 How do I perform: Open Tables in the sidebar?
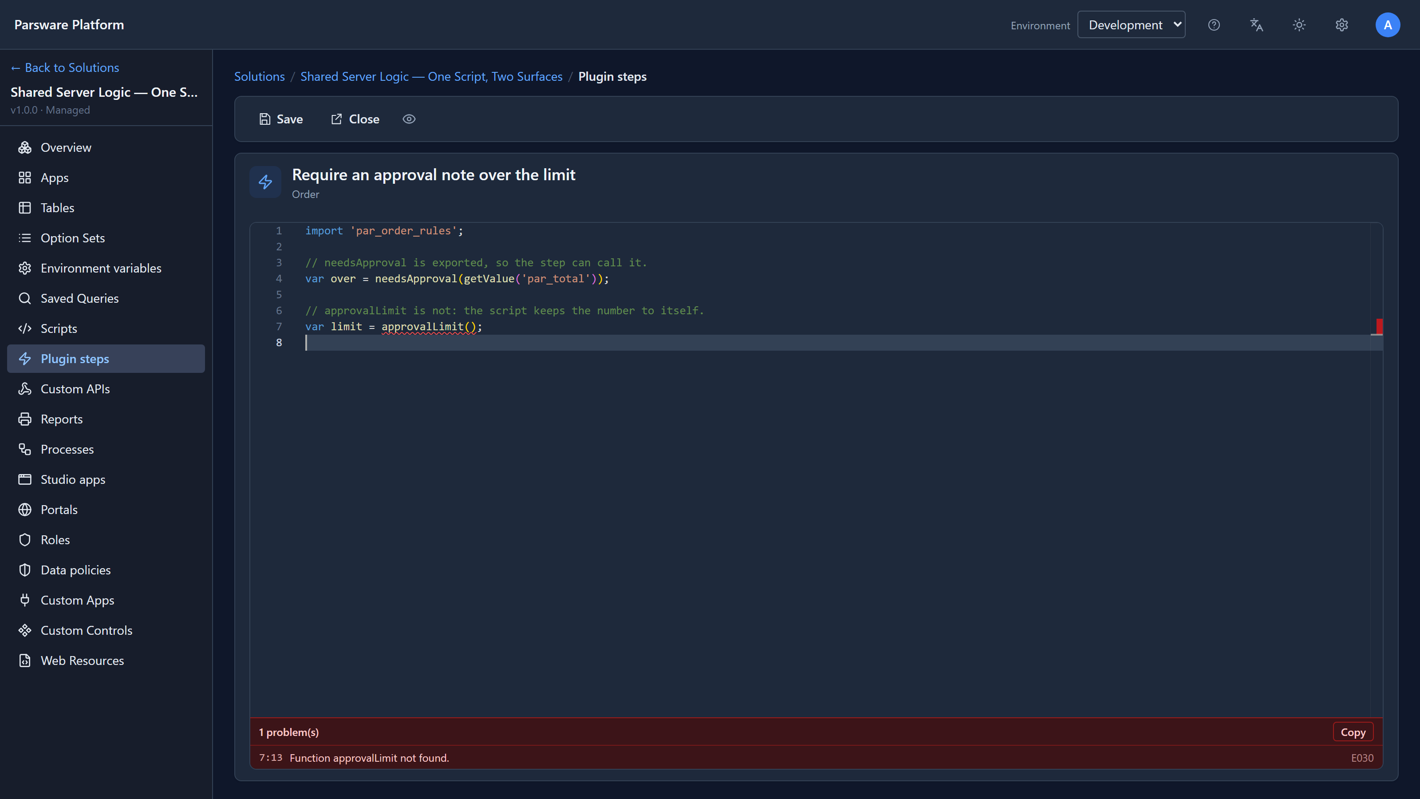tap(106, 208)
